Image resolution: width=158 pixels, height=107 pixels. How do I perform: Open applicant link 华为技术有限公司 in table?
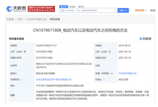click(x=127, y=74)
